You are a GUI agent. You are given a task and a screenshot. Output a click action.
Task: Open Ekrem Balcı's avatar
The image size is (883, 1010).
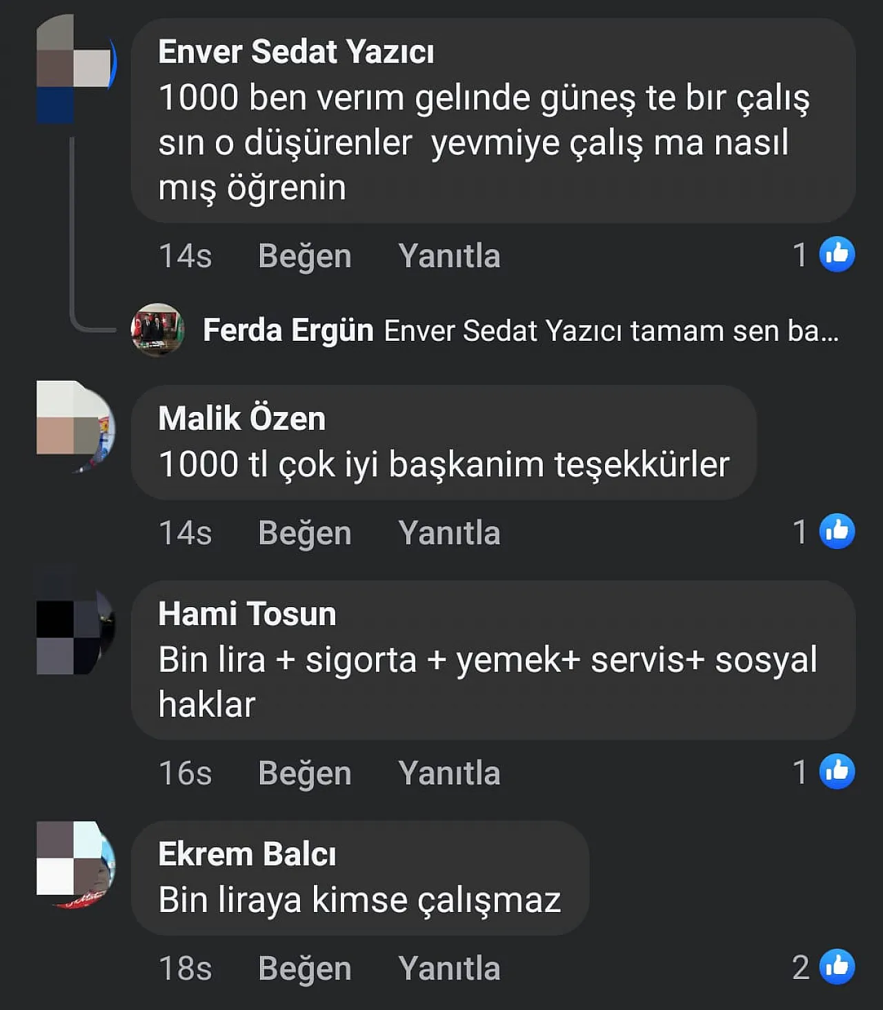point(76,865)
